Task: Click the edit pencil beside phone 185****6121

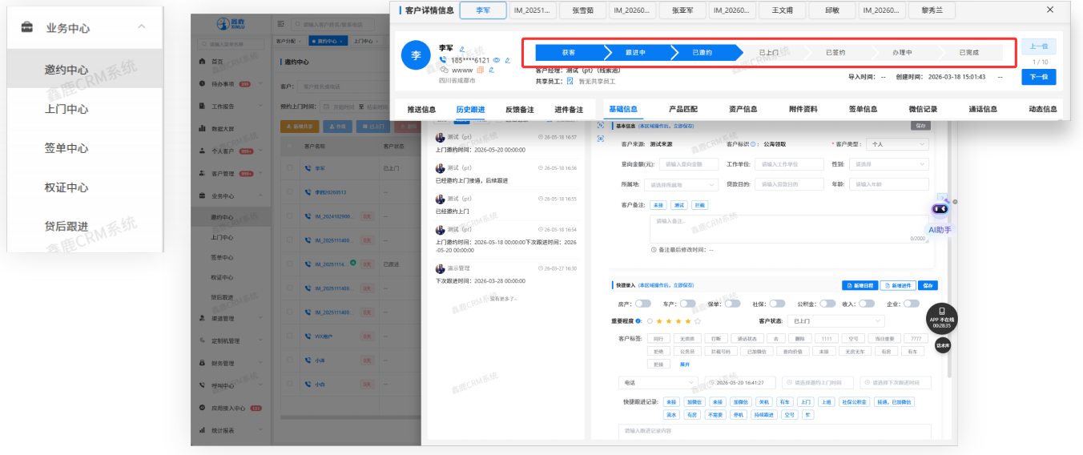Action: [508, 60]
